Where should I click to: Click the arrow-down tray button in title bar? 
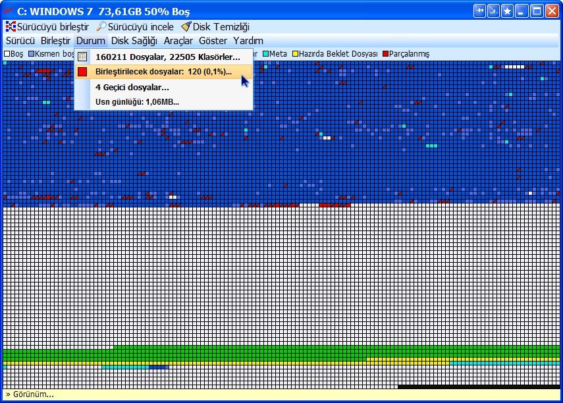click(493, 11)
